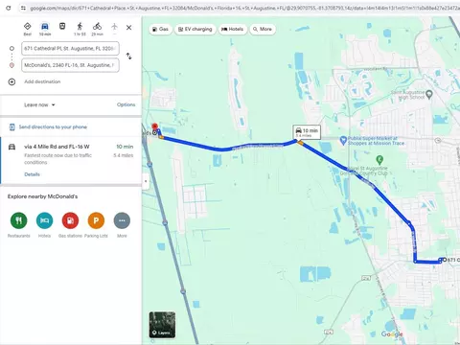Filter map by Hotels chip
The width and height of the screenshot is (460, 345).
pos(233,29)
